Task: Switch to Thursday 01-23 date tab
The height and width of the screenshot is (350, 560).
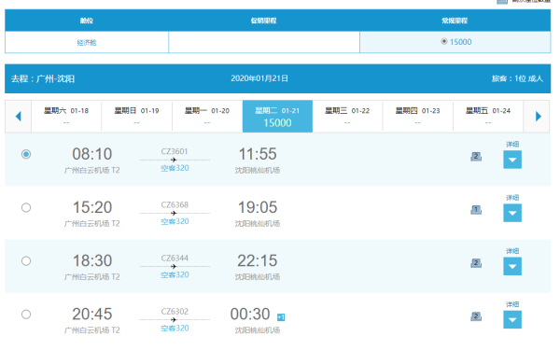Action: click(417, 117)
